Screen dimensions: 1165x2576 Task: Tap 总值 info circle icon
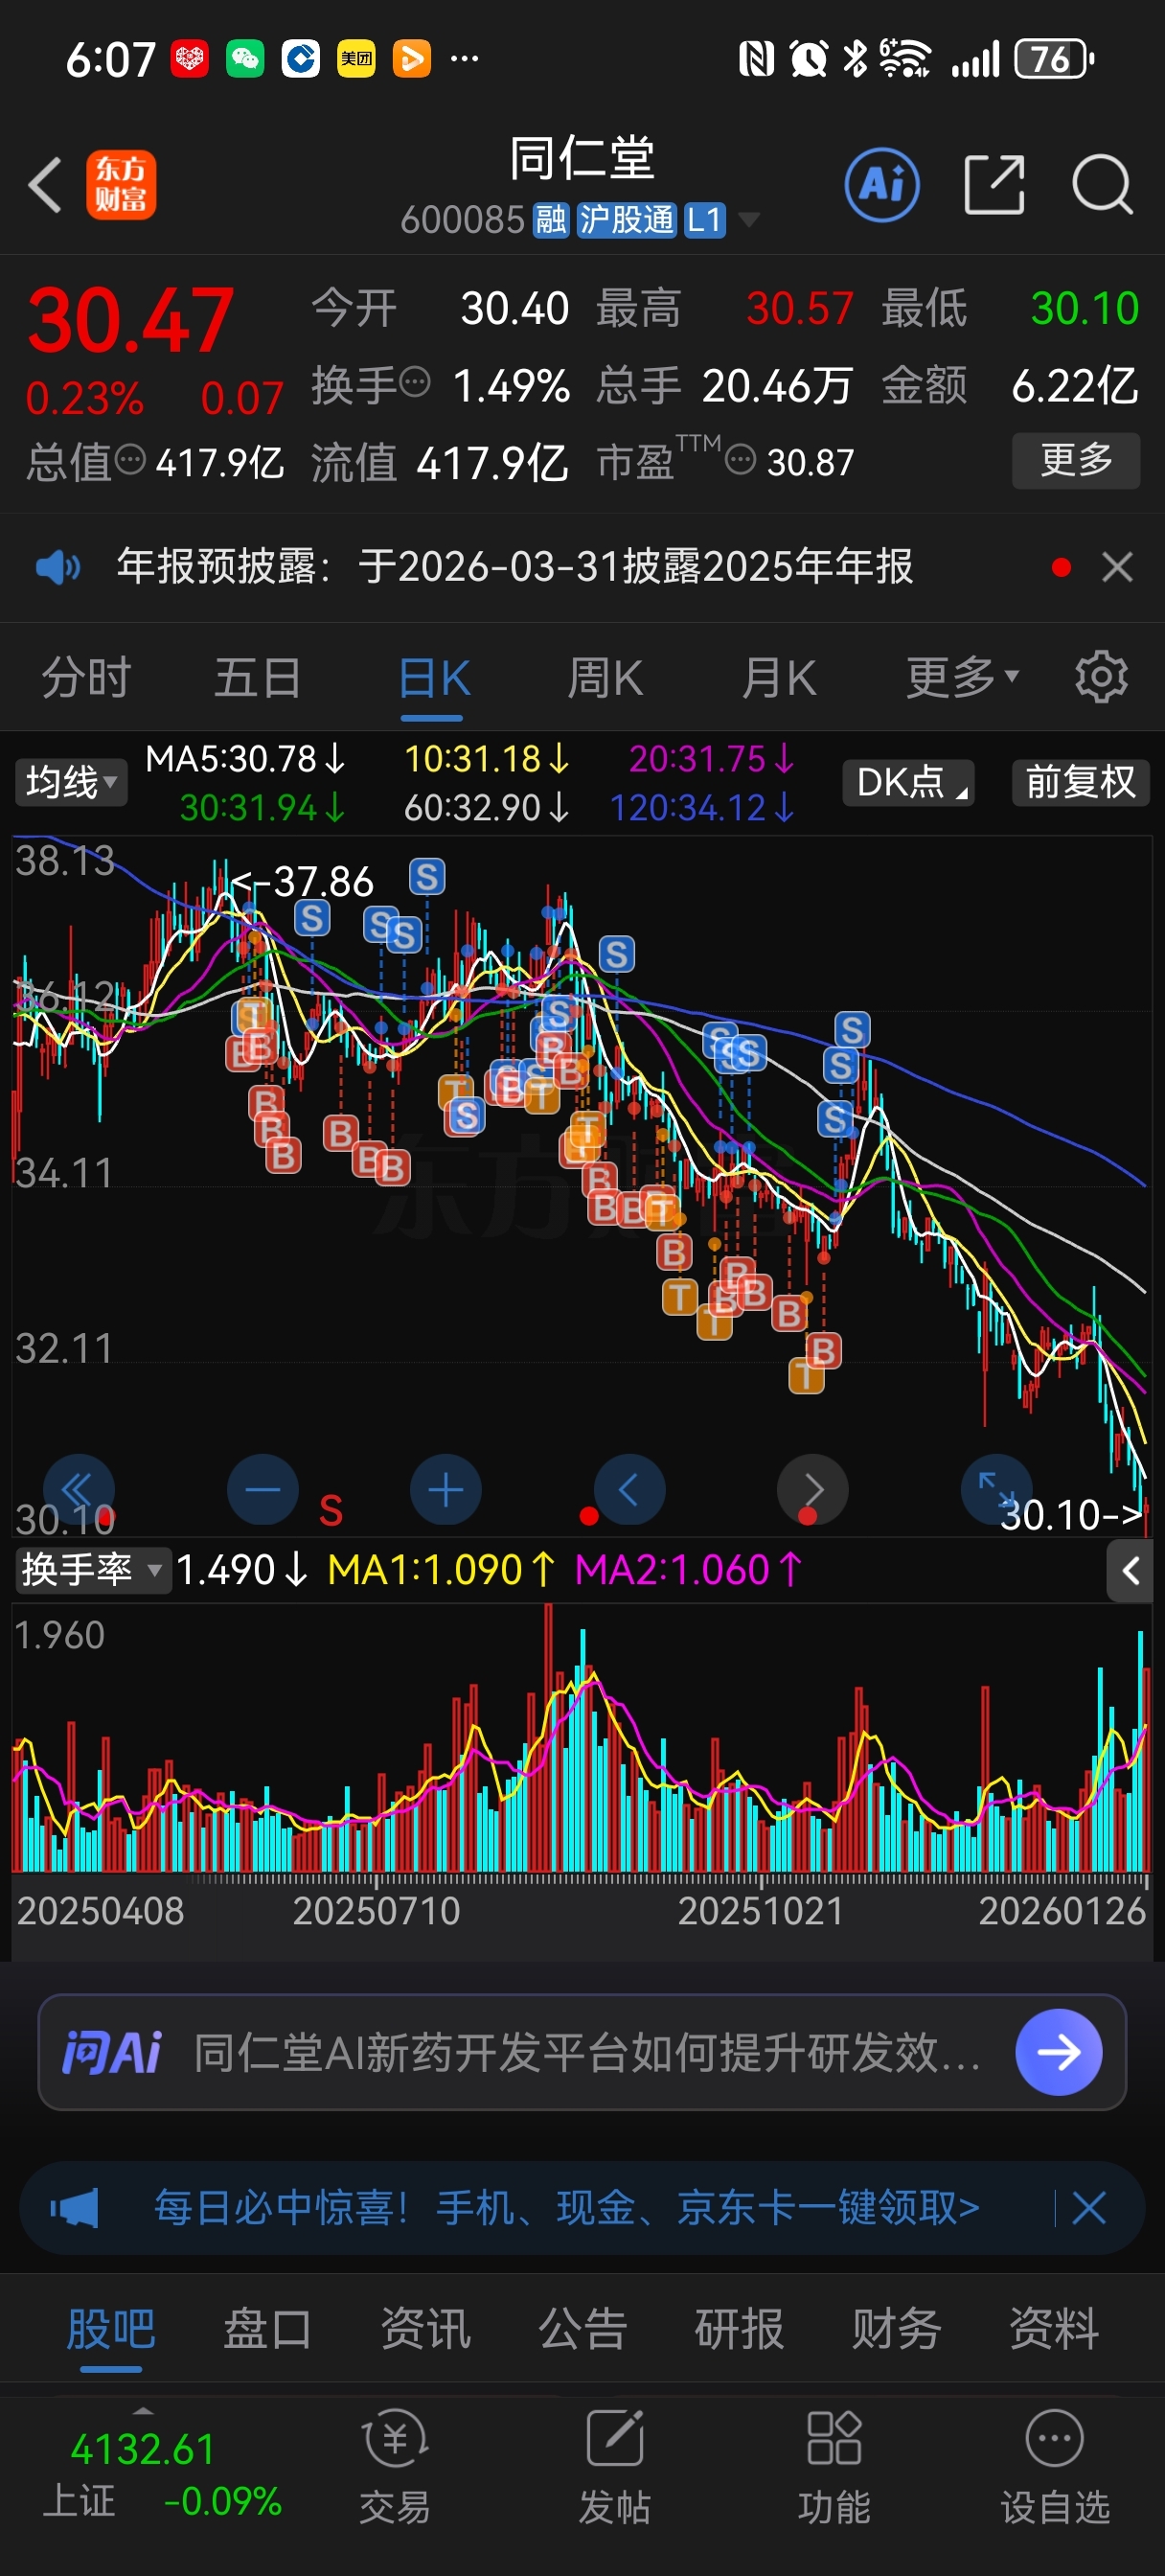tap(130, 459)
